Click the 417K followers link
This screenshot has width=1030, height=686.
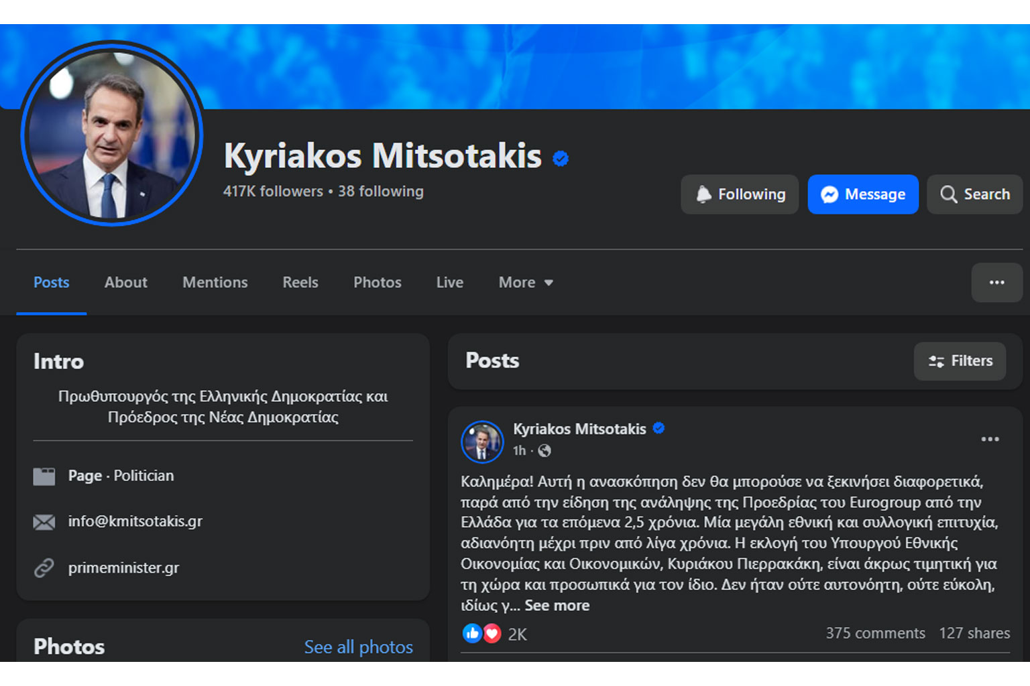[x=273, y=192]
